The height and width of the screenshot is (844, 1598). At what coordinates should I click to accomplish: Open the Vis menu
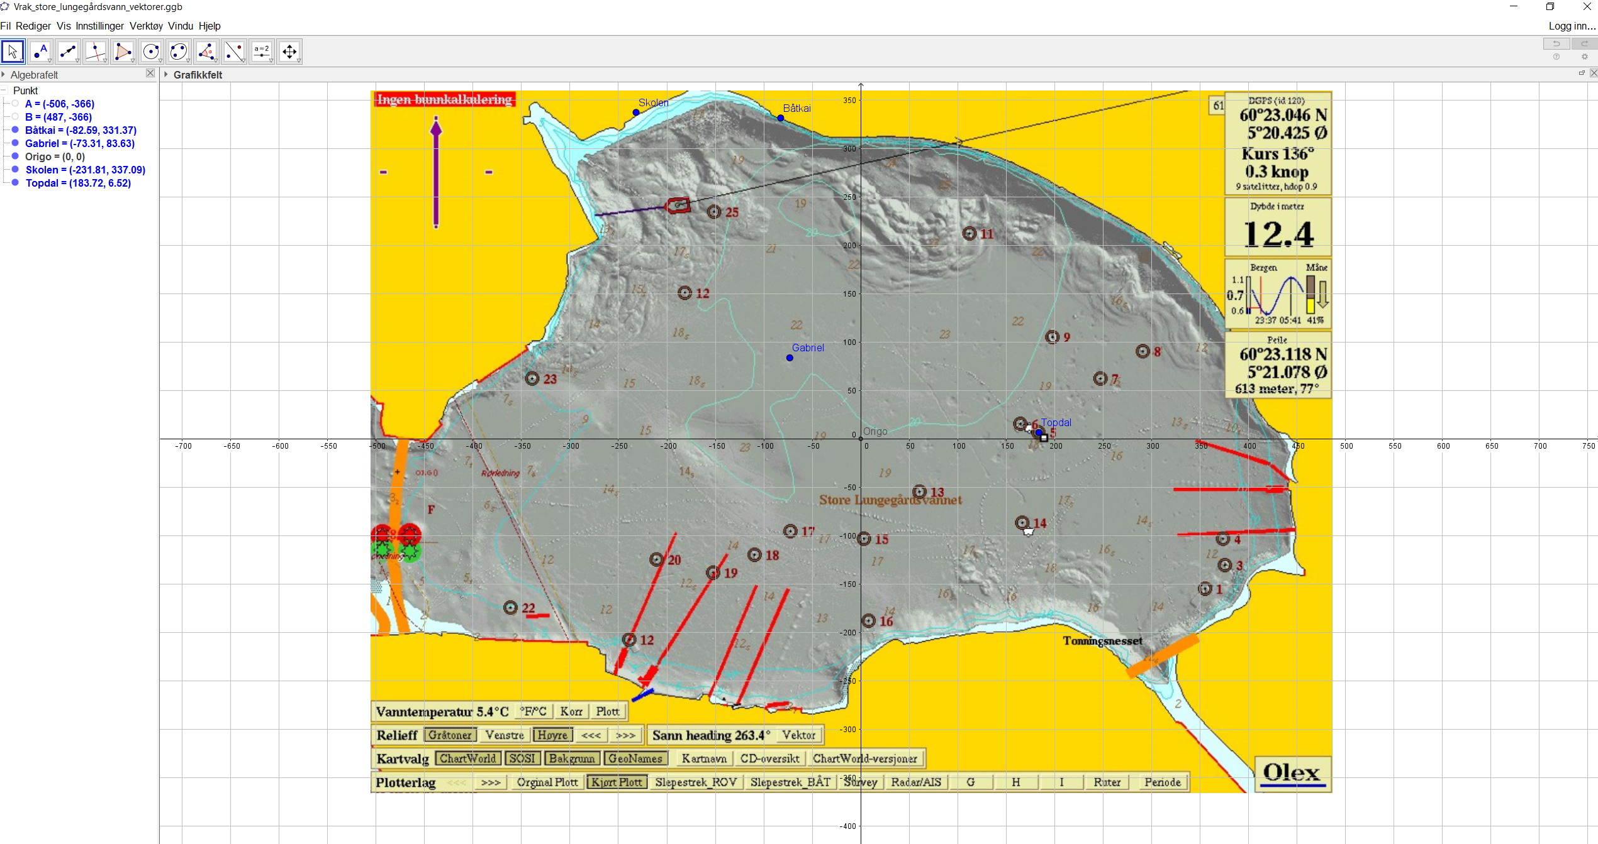pos(64,26)
